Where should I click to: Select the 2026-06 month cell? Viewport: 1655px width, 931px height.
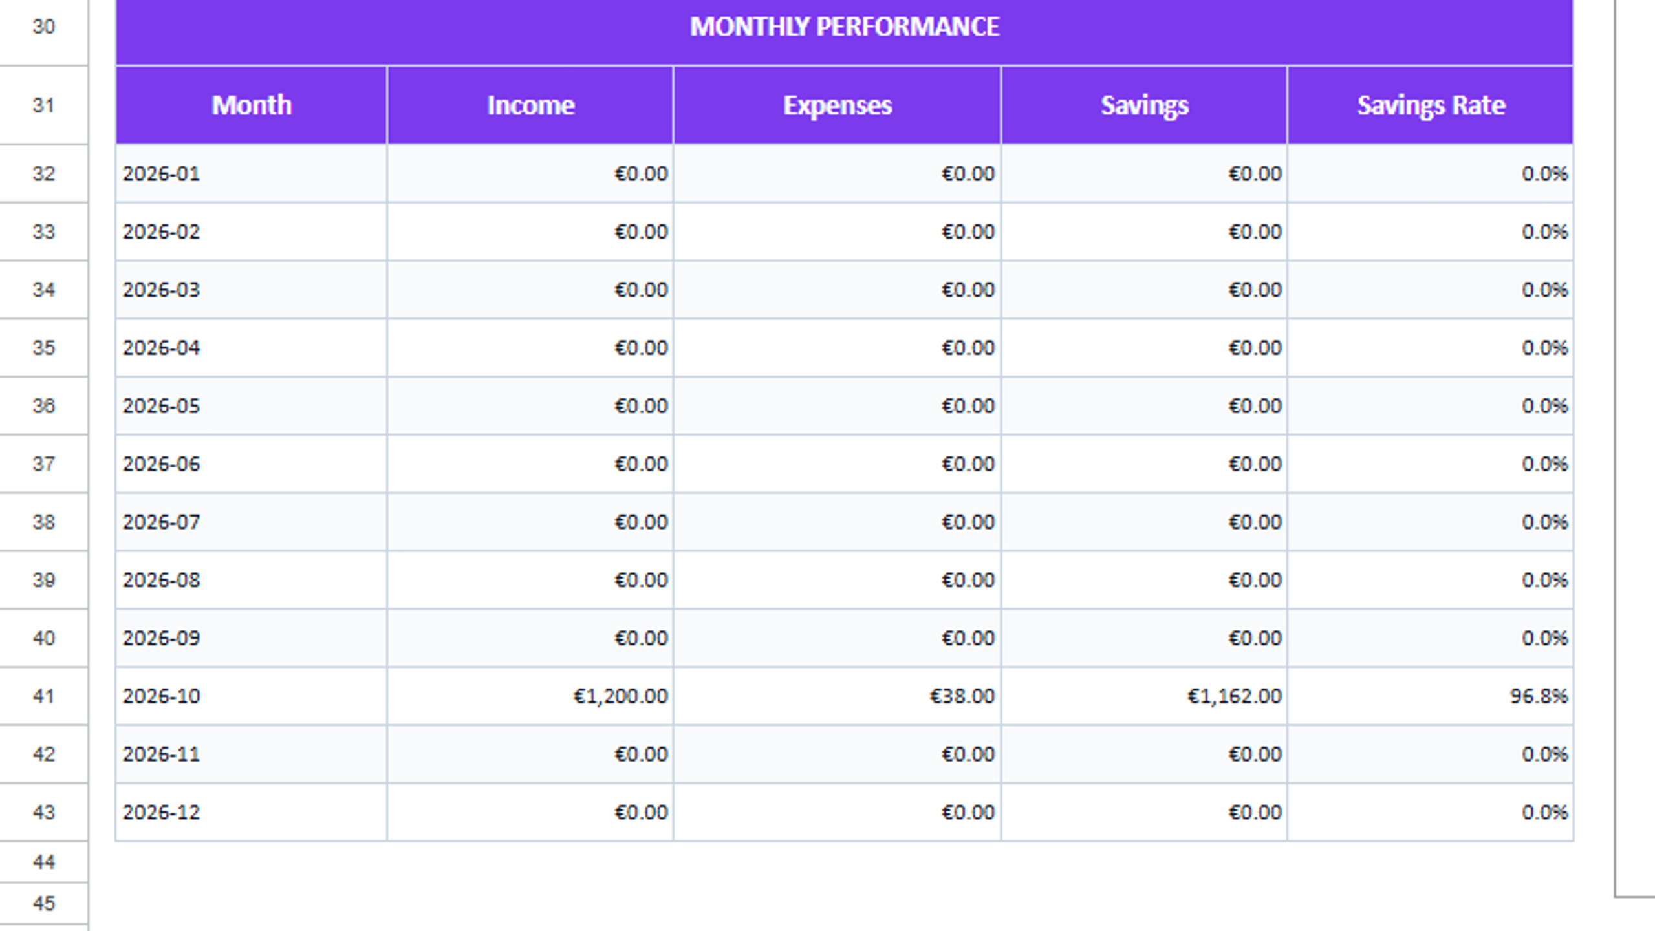[x=252, y=464]
